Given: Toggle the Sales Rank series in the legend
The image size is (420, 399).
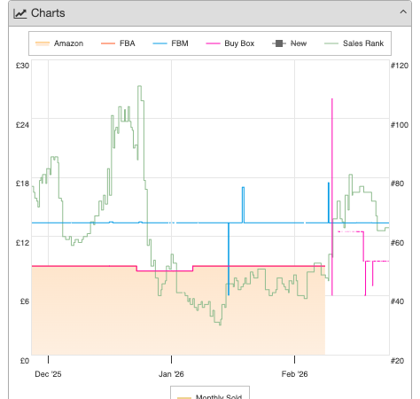Looking at the screenshot, I should click(x=354, y=43).
